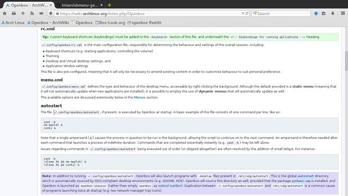The height and width of the screenshot is (196, 348).
Task: Follow the 'noted earlier' link
Action: coord(170,186)
